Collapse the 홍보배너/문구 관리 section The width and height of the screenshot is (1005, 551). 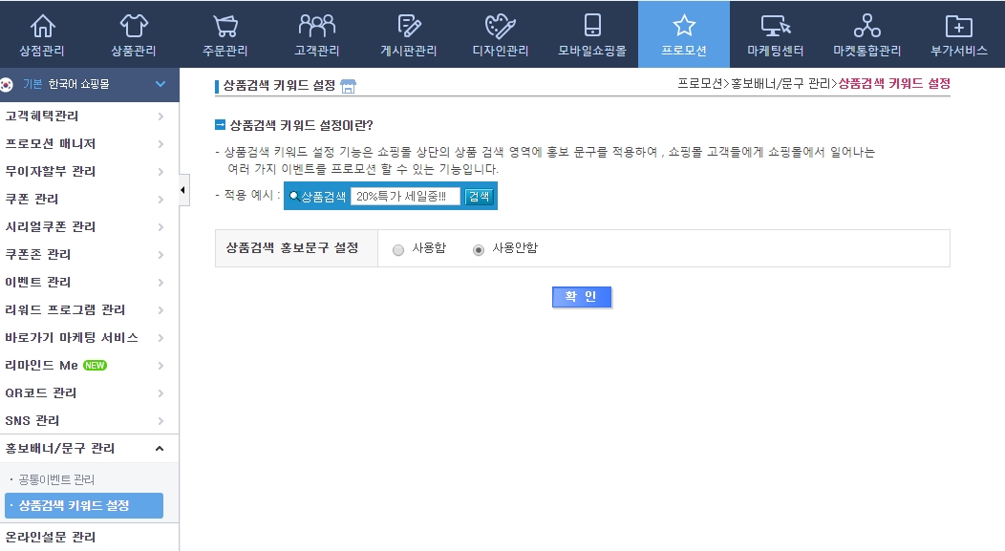pyautogui.click(x=160, y=449)
